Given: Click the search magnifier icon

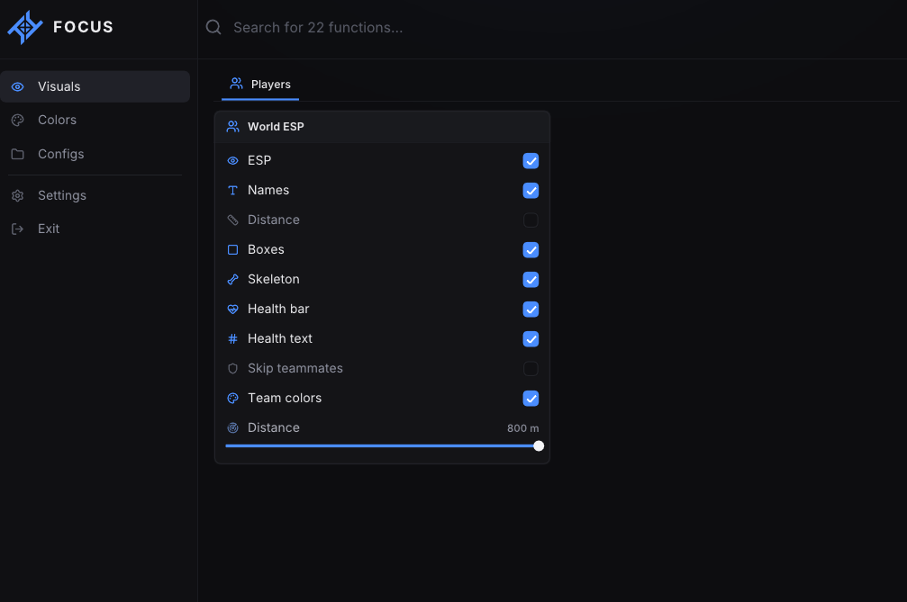Looking at the screenshot, I should 213,27.
